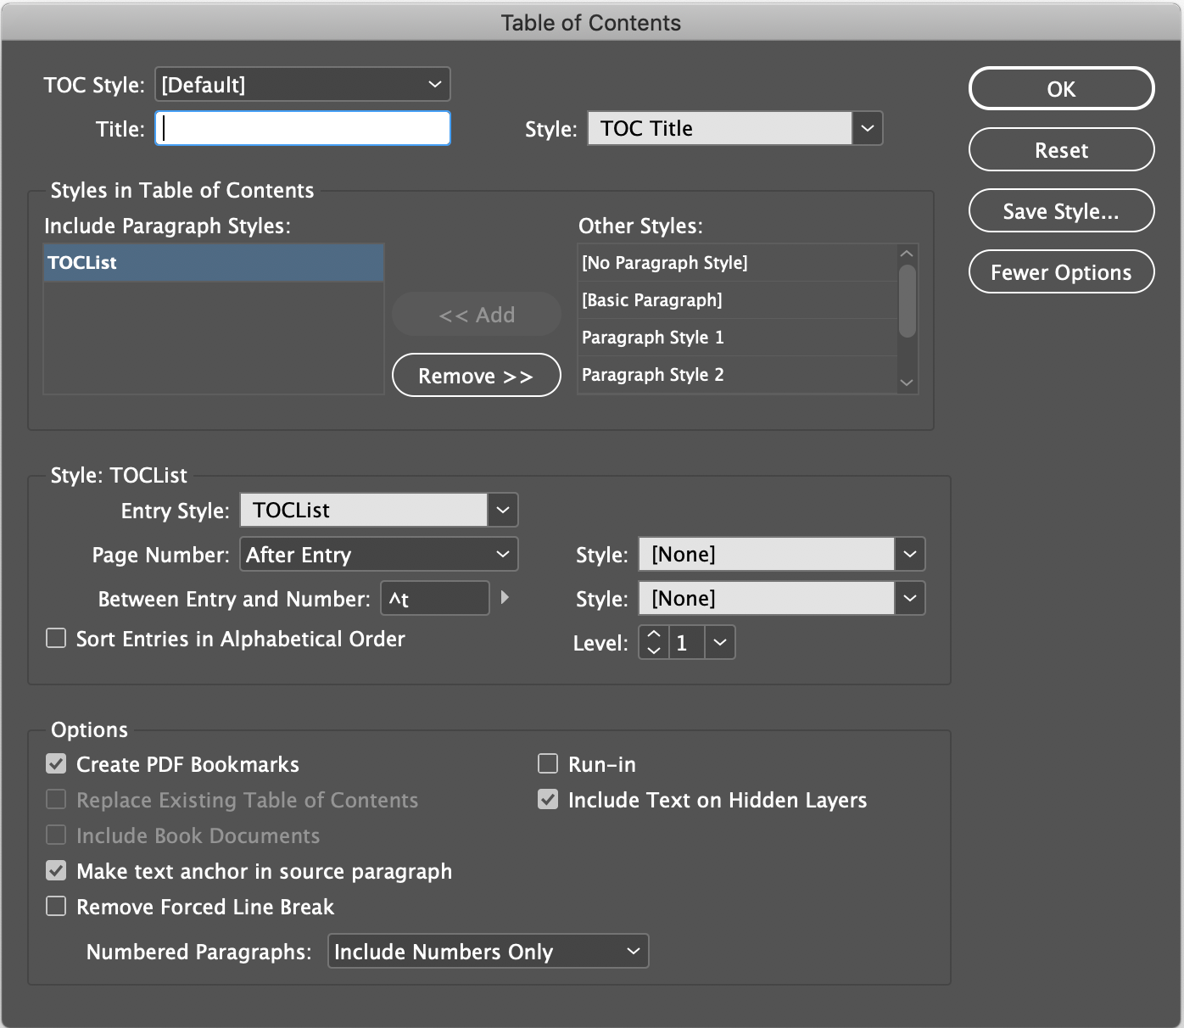1184x1028 pixels.
Task: Open page number Style dropdown
Action: 909,555
